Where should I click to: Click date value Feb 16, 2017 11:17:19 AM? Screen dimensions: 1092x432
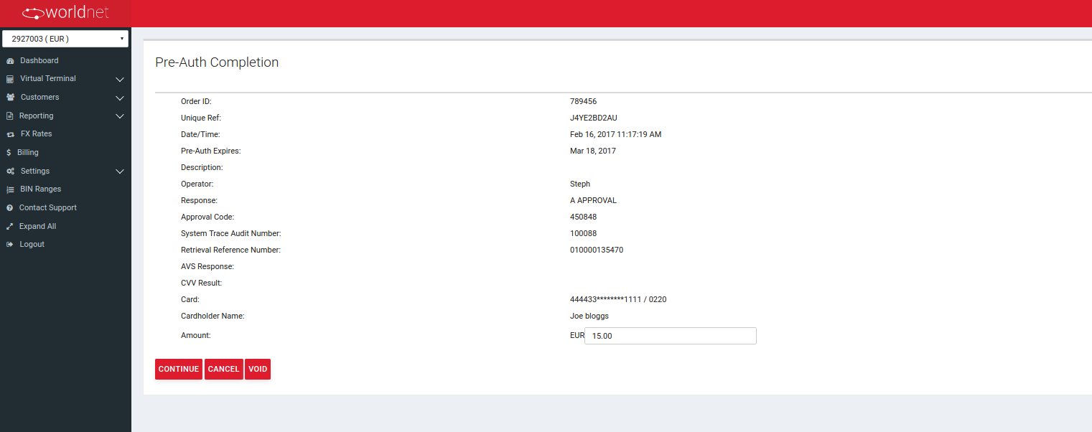[616, 134]
